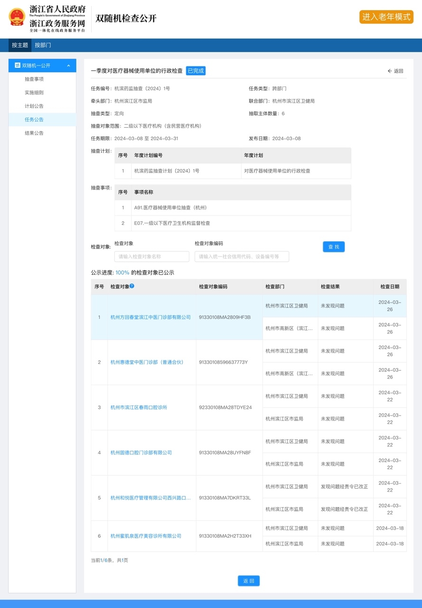The height and width of the screenshot is (608, 422).
Task: Collapse the 双随机一公开 sidebar section
Action: [68, 66]
